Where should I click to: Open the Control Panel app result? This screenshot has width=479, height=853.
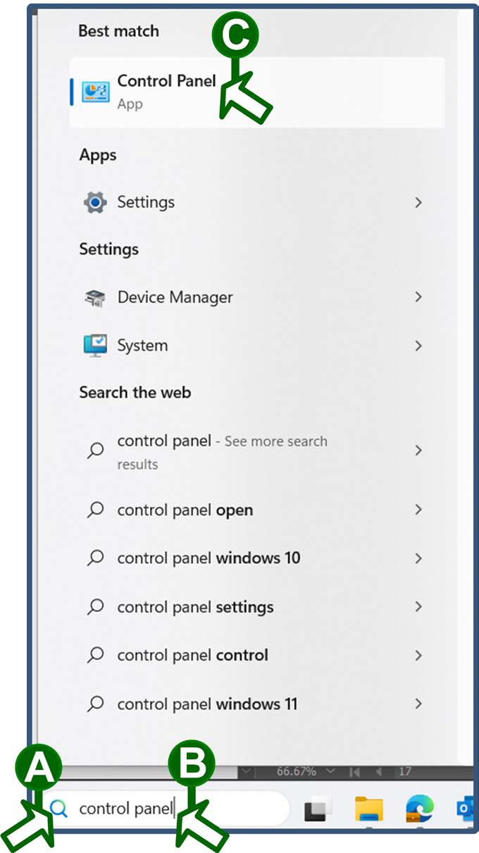click(257, 92)
